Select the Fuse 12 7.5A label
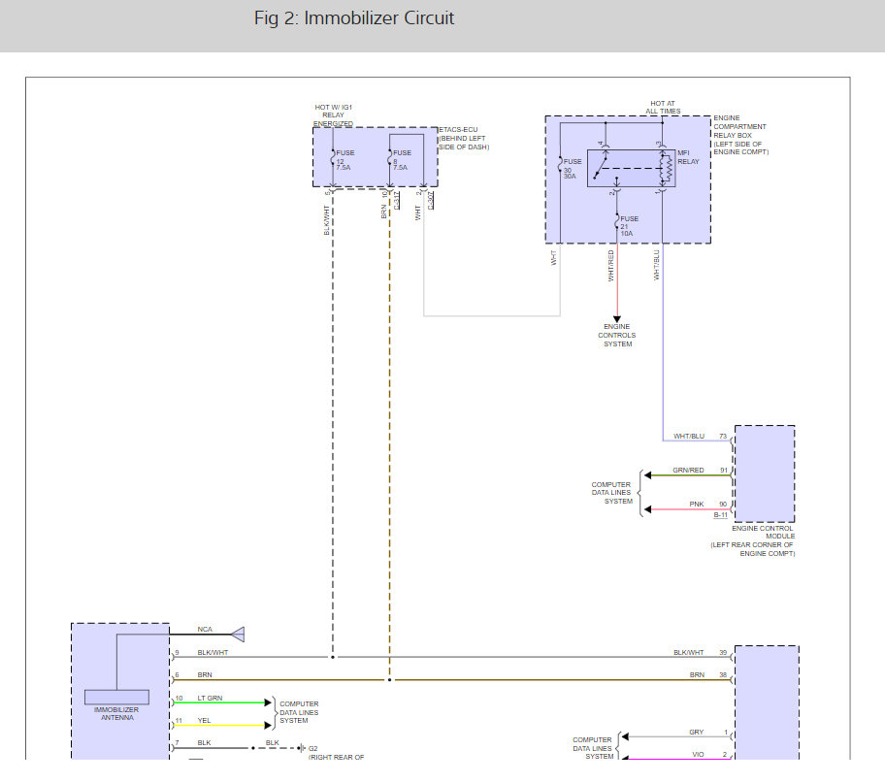Screen dimensions: 885x783 344,160
